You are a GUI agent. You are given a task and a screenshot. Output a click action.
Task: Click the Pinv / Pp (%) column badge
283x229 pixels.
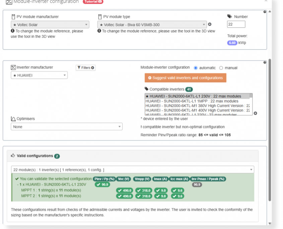coord(104,179)
